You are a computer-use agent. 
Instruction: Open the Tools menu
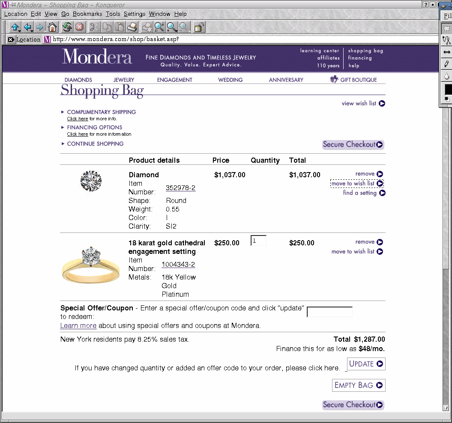tap(113, 14)
